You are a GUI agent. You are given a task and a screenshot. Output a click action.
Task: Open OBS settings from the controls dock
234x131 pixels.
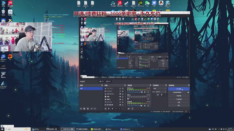(179, 102)
